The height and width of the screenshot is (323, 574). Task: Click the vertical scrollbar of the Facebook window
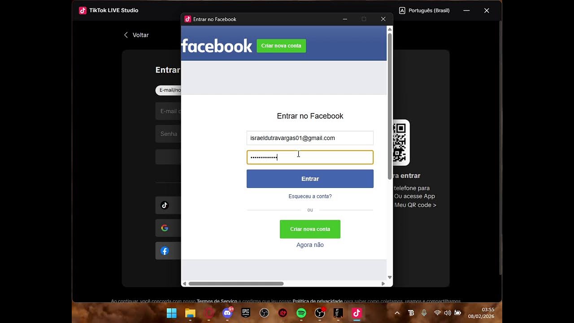tap(390, 106)
